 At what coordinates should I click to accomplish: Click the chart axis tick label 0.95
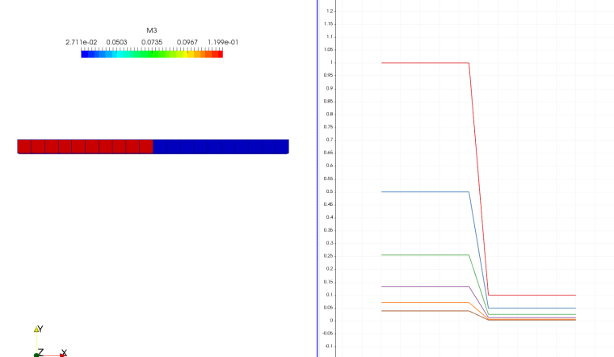[328, 75]
